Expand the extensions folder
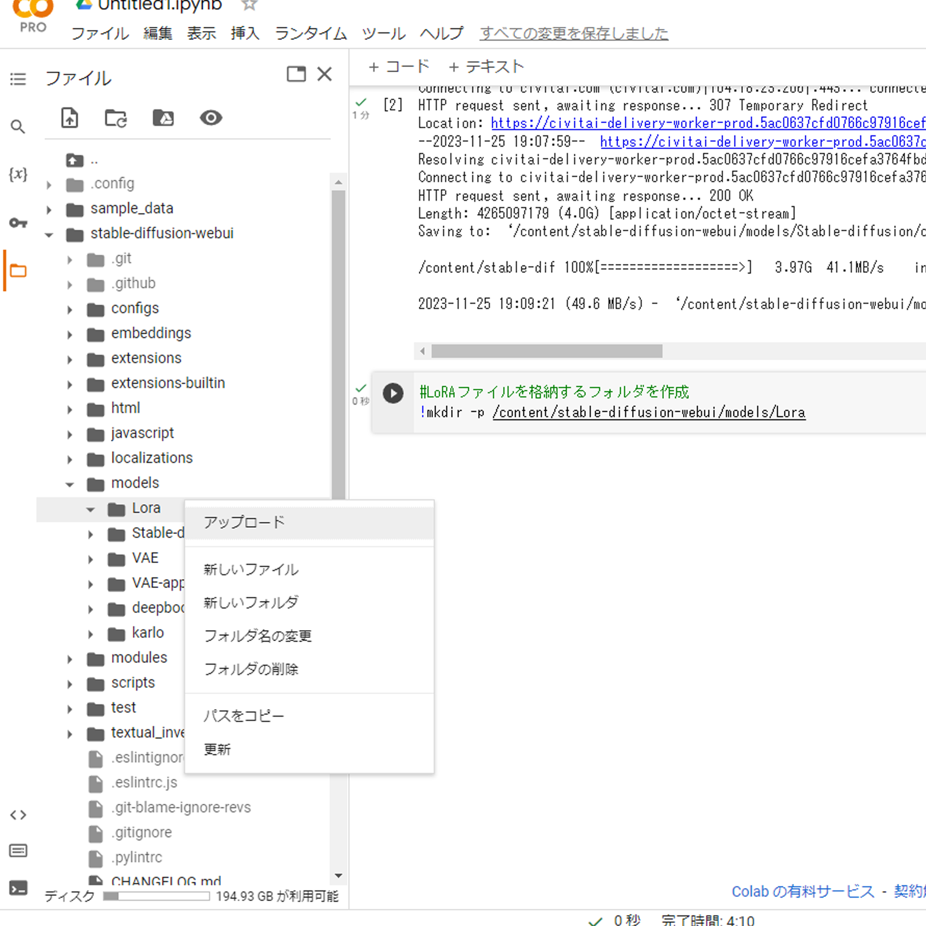Viewport: 926px width, 926px height. [69, 359]
